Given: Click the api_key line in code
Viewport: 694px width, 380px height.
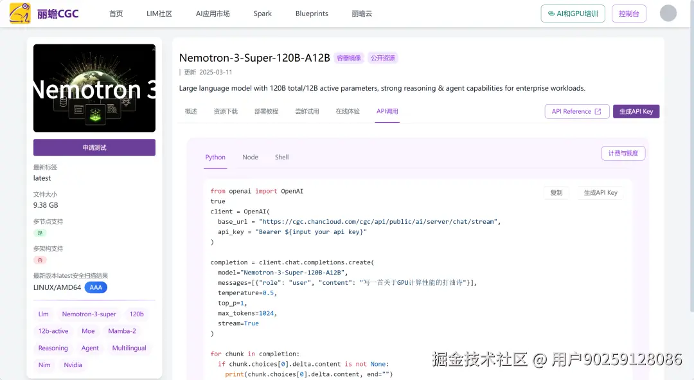Looking at the screenshot, I should click(x=292, y=231).
